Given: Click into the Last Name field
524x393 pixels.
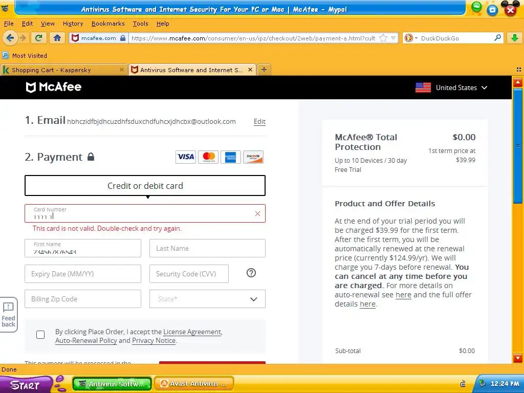Looking at the screenshot, I should click(208, 248).
